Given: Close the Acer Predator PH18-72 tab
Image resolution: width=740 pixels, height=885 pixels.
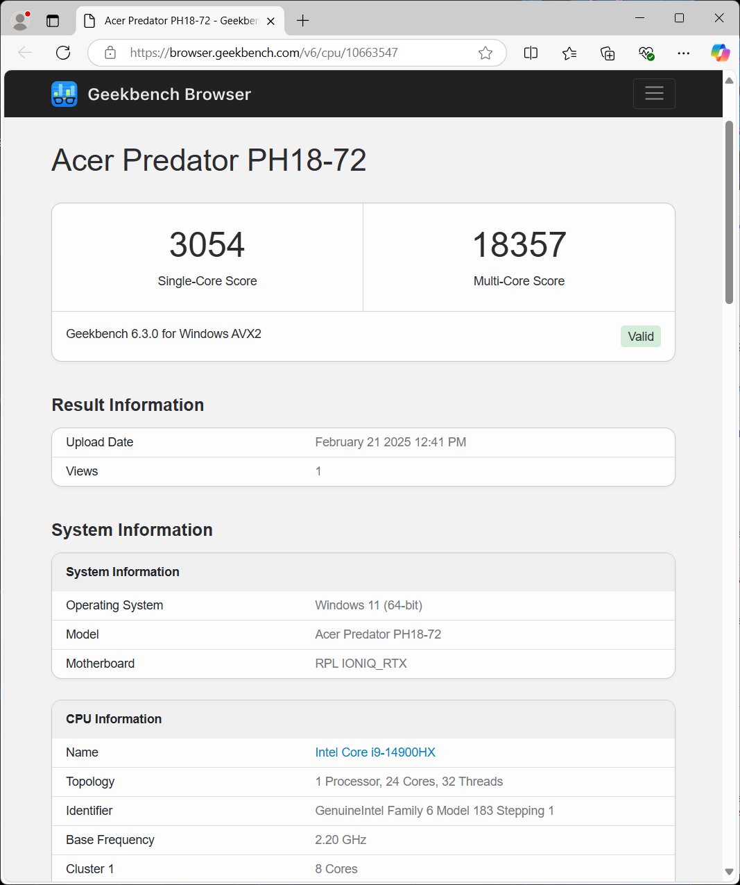Looking at the screenshot, I should [271, 21].
